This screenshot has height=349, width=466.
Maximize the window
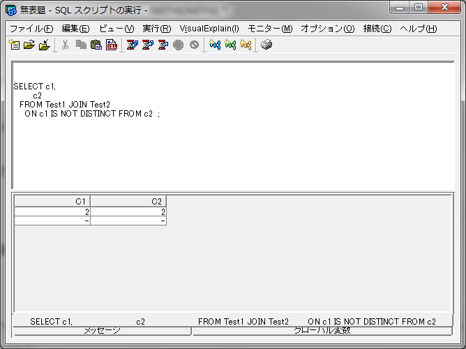419,7
